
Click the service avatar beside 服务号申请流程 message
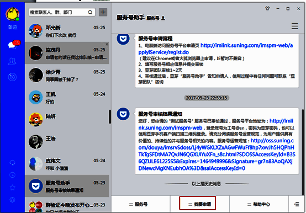pyautogui.click(x=123, y=39)
